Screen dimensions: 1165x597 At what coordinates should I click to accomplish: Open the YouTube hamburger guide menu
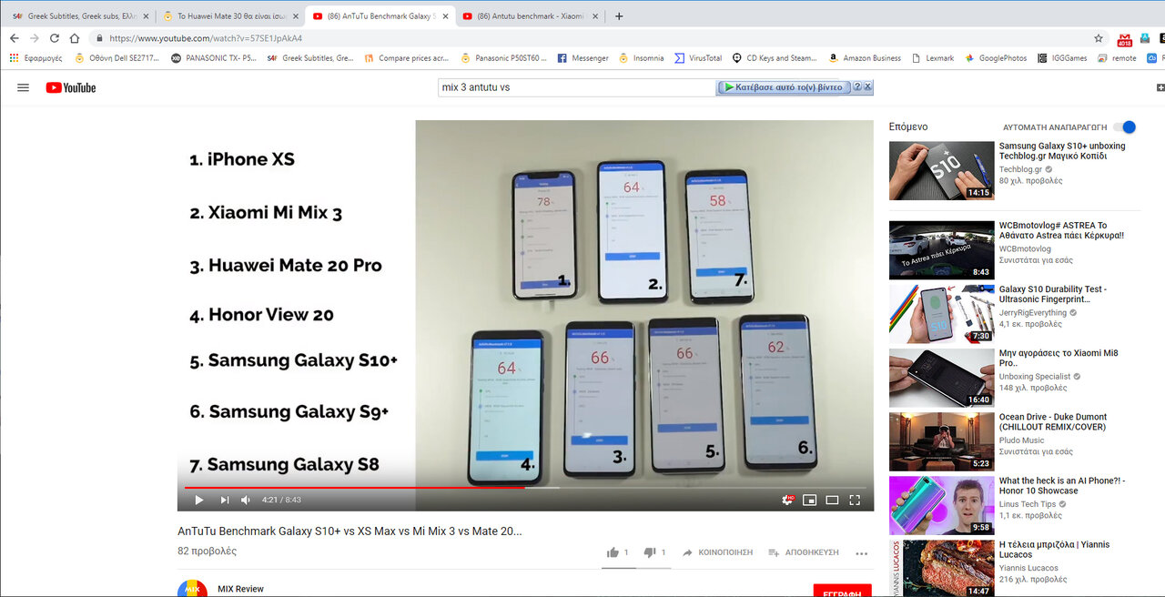coord(24,87)
